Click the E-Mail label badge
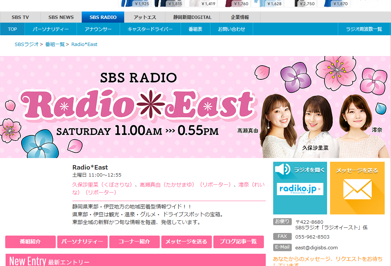The width and height of the screenshot is (391, 266). click(282, 247)
